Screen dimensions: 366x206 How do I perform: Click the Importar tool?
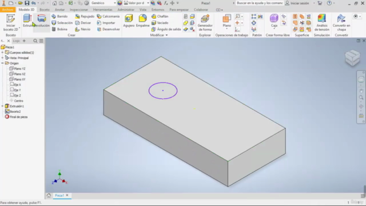(106, 23)
